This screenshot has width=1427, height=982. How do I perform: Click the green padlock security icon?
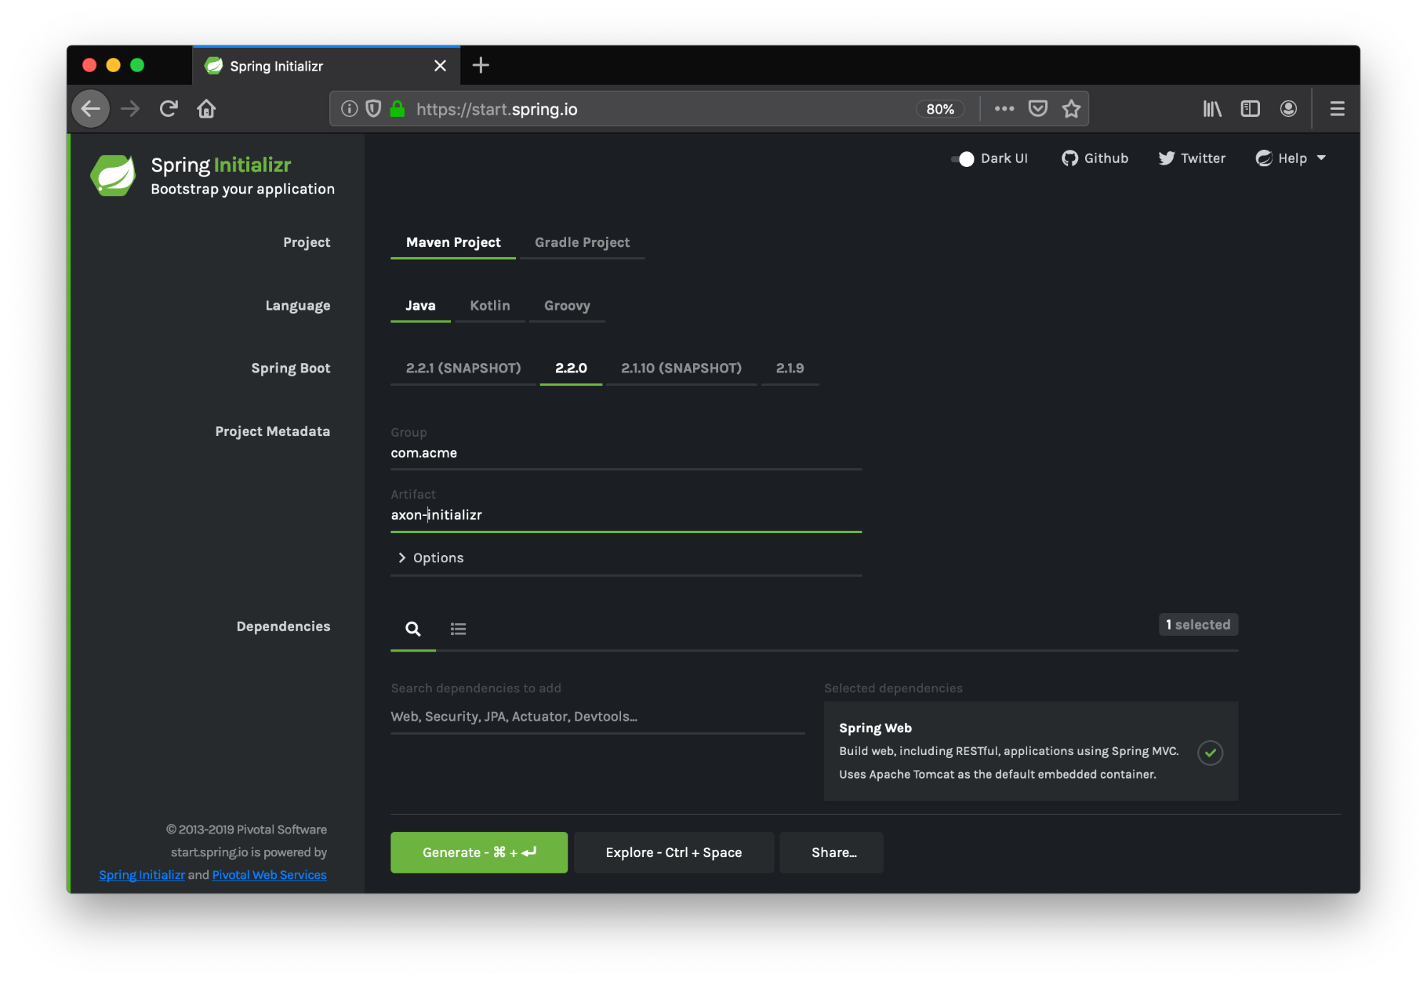(398, 108)
